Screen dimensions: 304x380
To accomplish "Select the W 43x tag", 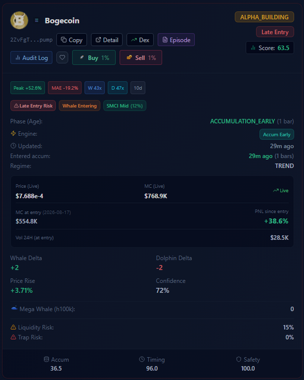I will point(95,88).
